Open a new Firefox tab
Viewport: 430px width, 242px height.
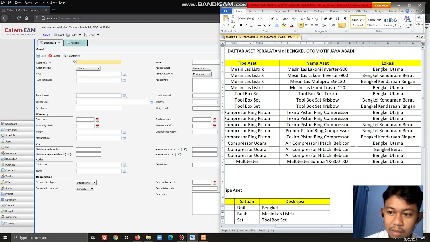(54, 10)
